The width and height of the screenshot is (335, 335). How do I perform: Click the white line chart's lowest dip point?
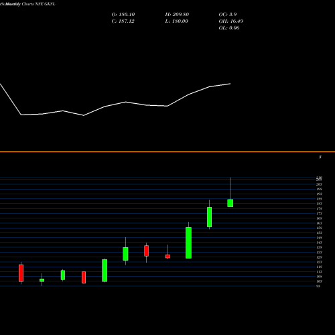pyautogui.click(x=84, y=115)
